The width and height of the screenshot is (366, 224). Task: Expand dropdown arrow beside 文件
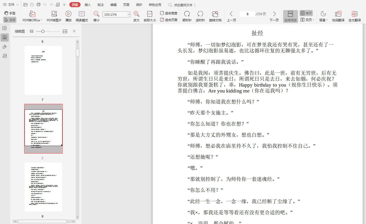17,5
